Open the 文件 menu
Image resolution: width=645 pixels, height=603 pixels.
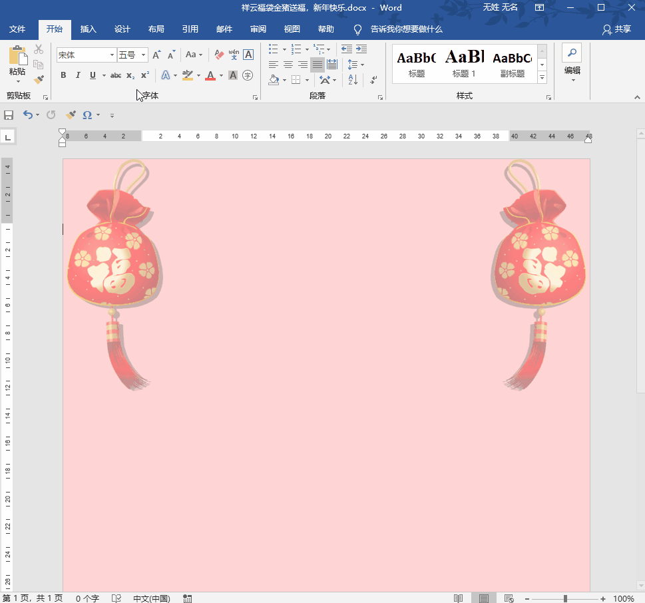[x=17, y=29]
